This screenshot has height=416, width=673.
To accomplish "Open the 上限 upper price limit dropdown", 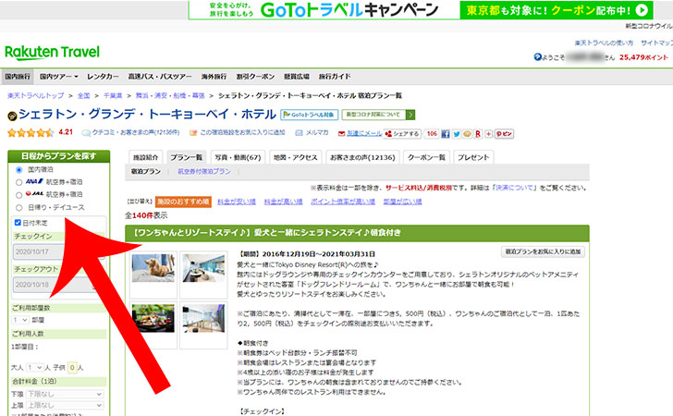I will 65,405.
